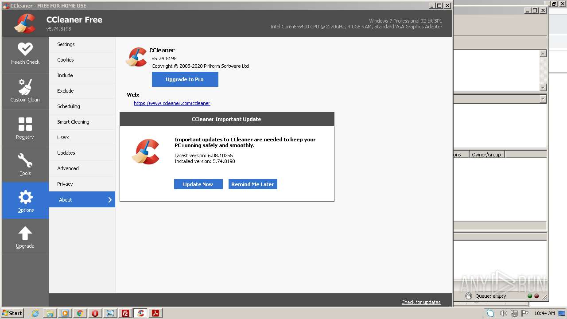Open the Registry cleaner section
The width and height of the screenshot is (567, 319).
tap(25, 128)
